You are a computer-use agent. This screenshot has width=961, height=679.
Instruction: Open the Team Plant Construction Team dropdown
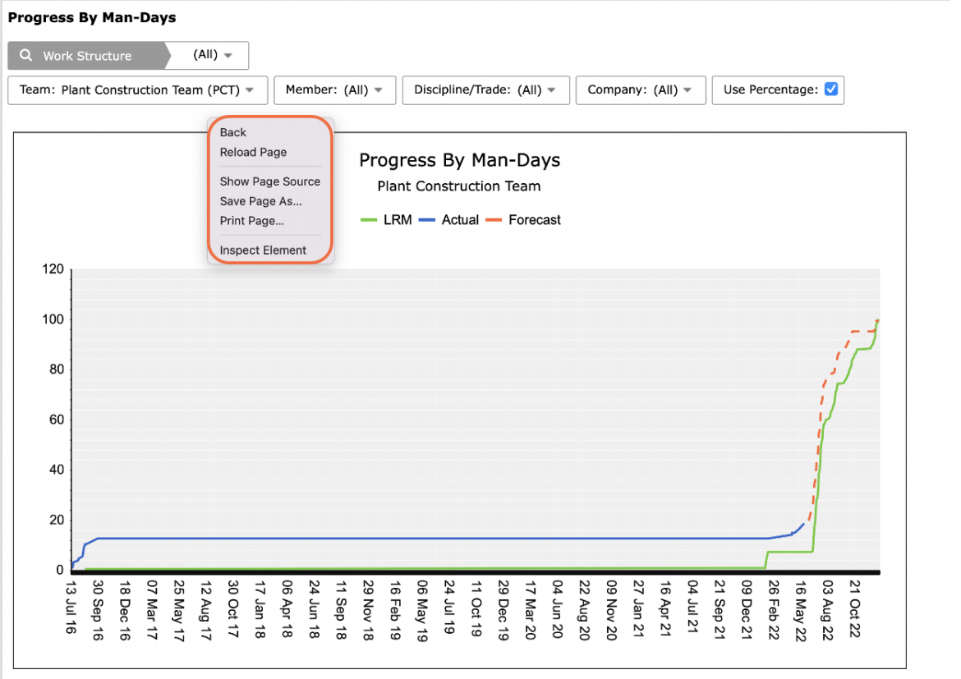pos(138,90)
